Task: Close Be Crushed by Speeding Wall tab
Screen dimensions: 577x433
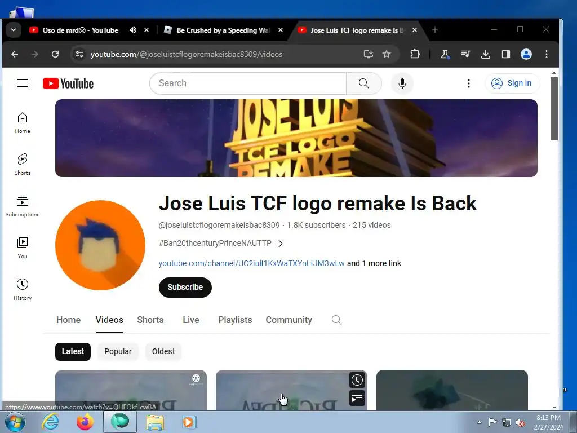Action: (281, 30)
